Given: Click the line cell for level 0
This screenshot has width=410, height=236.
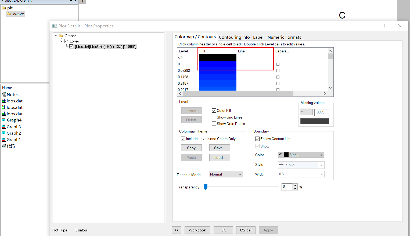Looking at the screenshot, I should pyautogui.click(x=255, y=64).
